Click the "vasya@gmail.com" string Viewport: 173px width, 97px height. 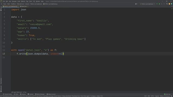pos(40,25)
